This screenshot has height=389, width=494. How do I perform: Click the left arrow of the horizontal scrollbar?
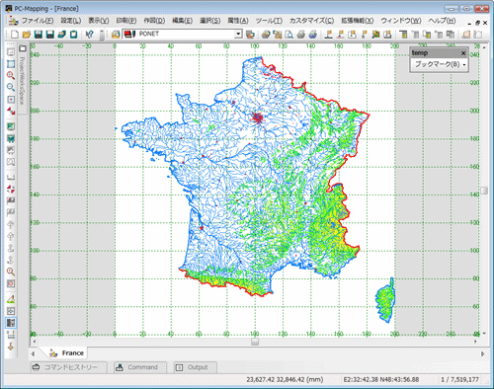34,342
